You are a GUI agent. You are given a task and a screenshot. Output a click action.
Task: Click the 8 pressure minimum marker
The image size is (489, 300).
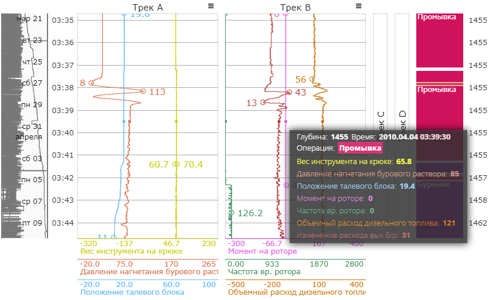(x=91, y=83)
